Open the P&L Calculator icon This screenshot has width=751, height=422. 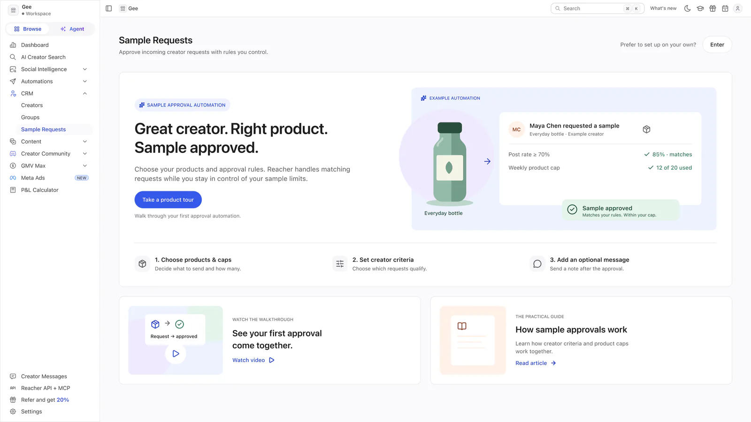click(13, 190)
